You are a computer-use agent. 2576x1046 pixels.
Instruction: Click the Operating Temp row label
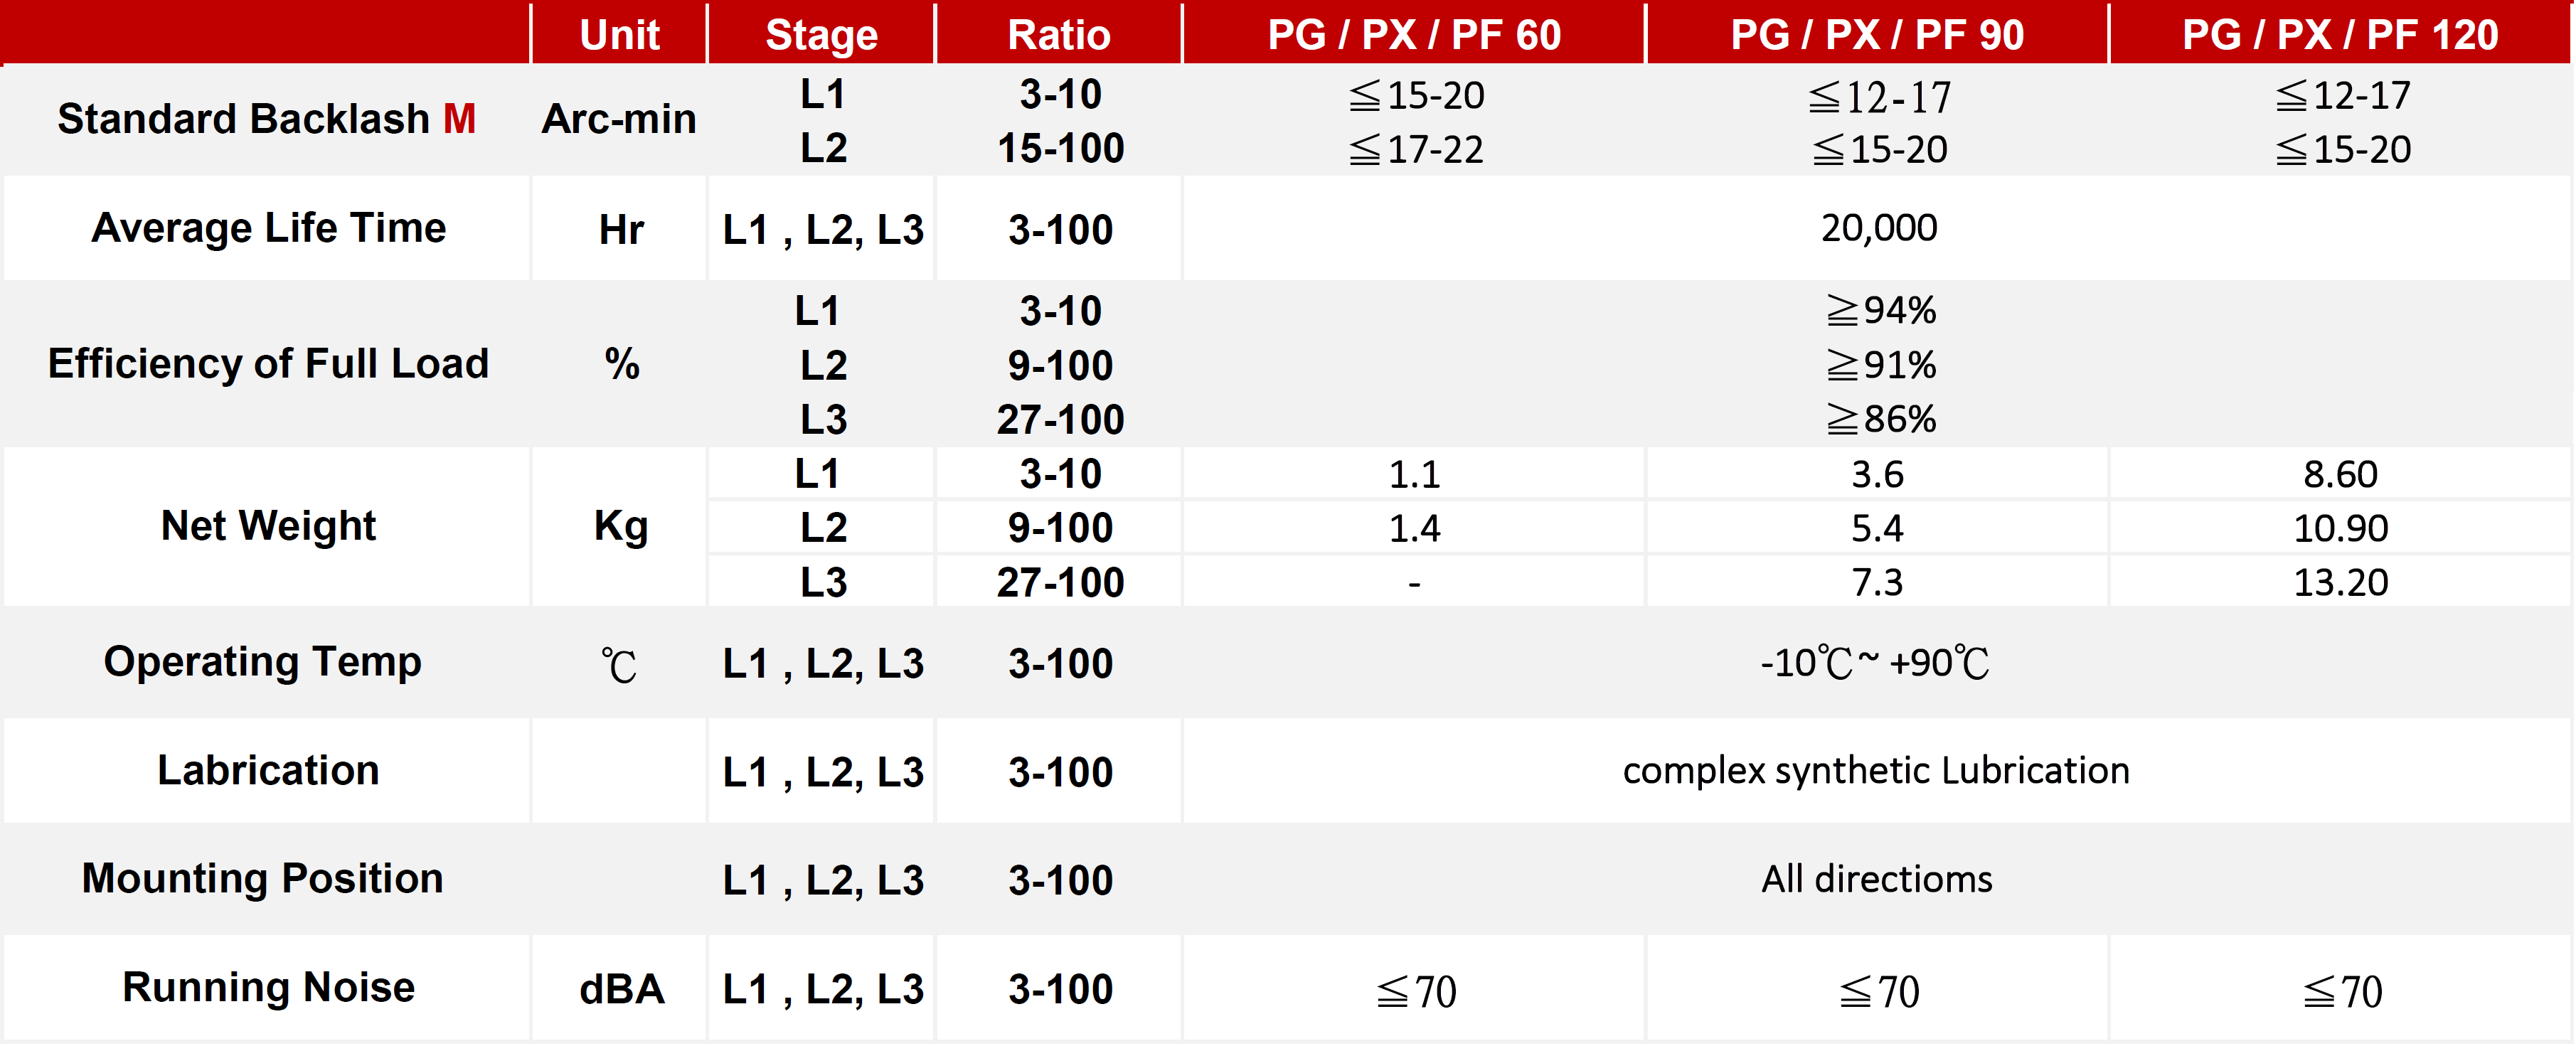pos(262,662)
